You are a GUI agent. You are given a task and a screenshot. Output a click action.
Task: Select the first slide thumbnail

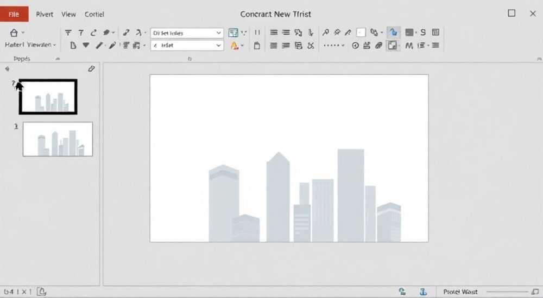point(48,97)
